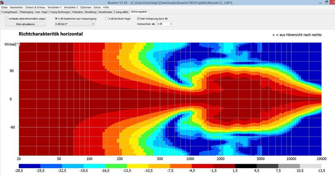Screen dimensions: 335x177
Task: Open the Chassis & Einbau menu
Action: (x=35, y=7)
